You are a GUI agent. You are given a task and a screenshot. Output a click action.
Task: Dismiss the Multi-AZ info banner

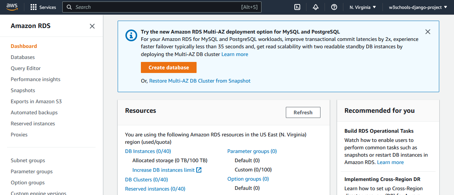click(428, 32)
